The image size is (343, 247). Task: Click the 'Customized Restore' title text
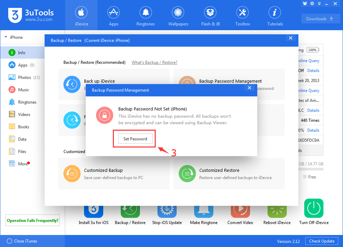coord(219,170)
